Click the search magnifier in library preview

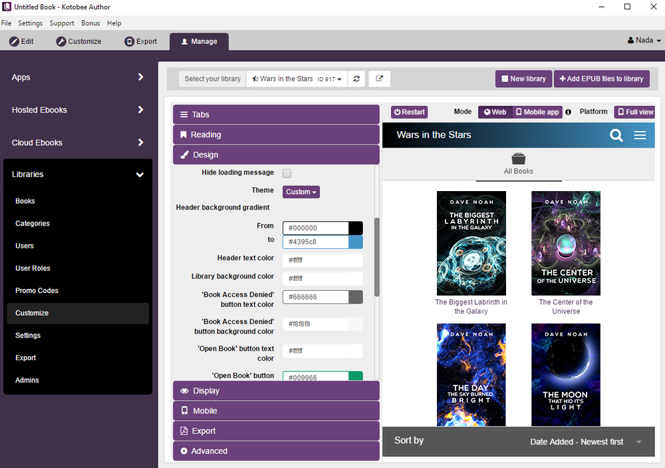[616, 135]
